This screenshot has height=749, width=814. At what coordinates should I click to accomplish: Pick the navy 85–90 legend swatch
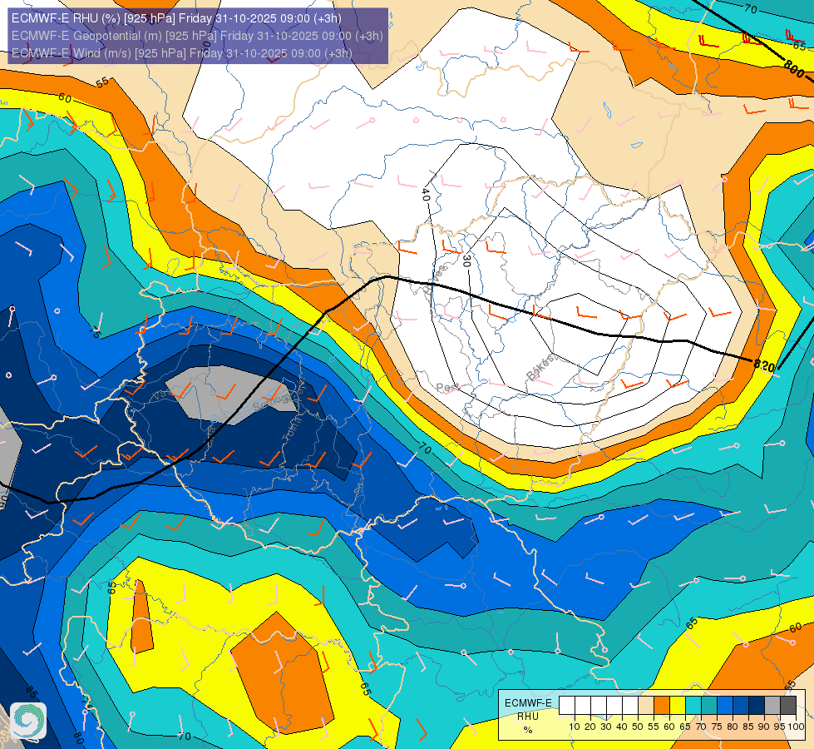[x=757, y=706]
